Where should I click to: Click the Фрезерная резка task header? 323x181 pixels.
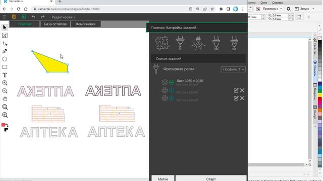click(x=179, y=69)
